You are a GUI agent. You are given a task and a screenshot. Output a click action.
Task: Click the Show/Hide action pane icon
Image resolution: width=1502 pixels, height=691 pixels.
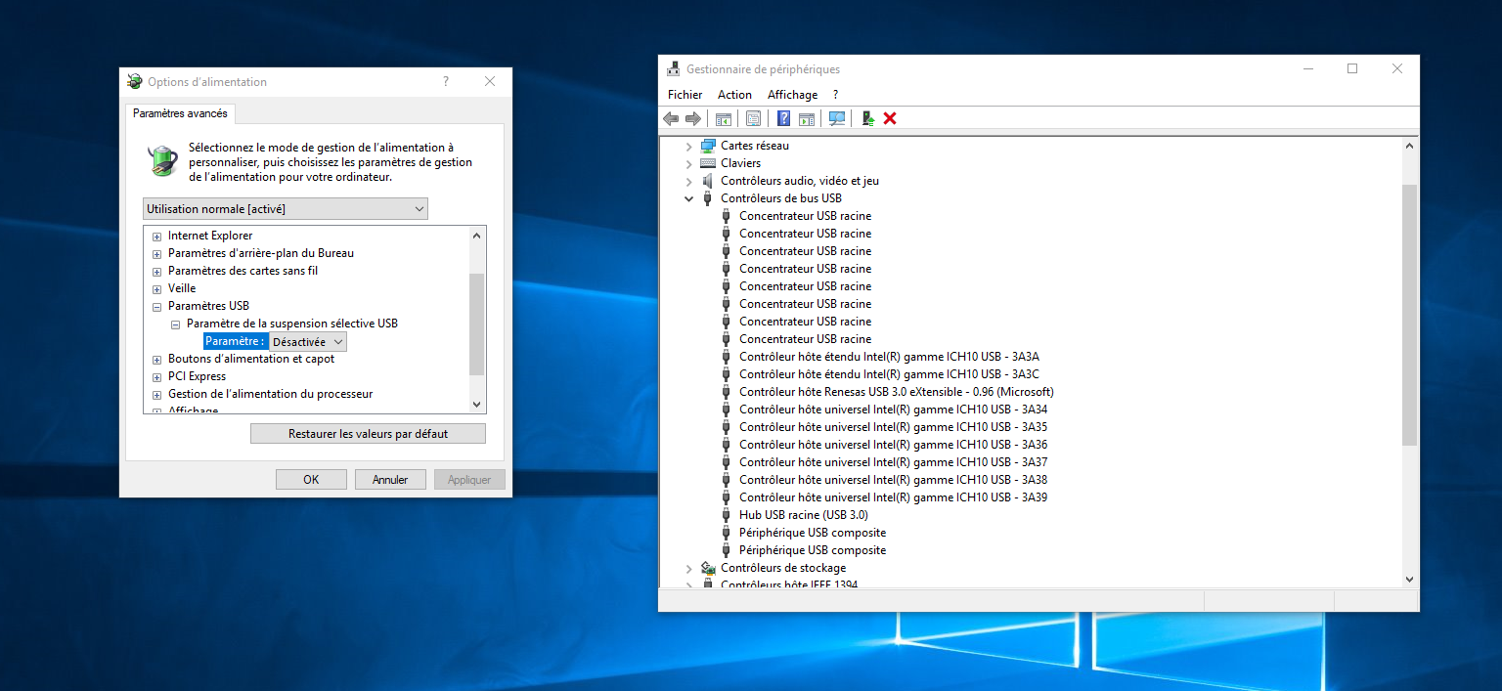[x=807, y=118]
